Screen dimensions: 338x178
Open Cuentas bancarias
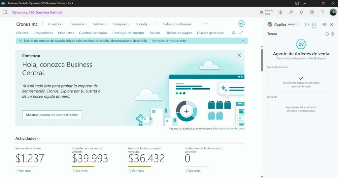(x=93, y=33)
